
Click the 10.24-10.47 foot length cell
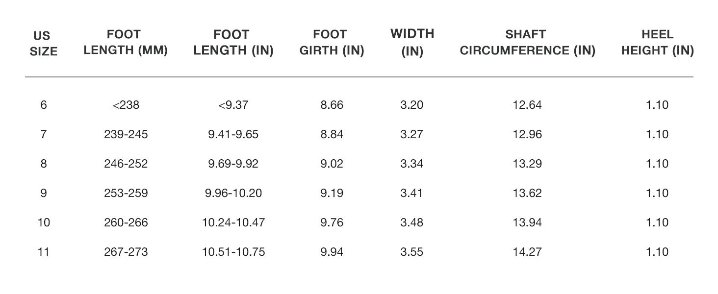[233, 222]
